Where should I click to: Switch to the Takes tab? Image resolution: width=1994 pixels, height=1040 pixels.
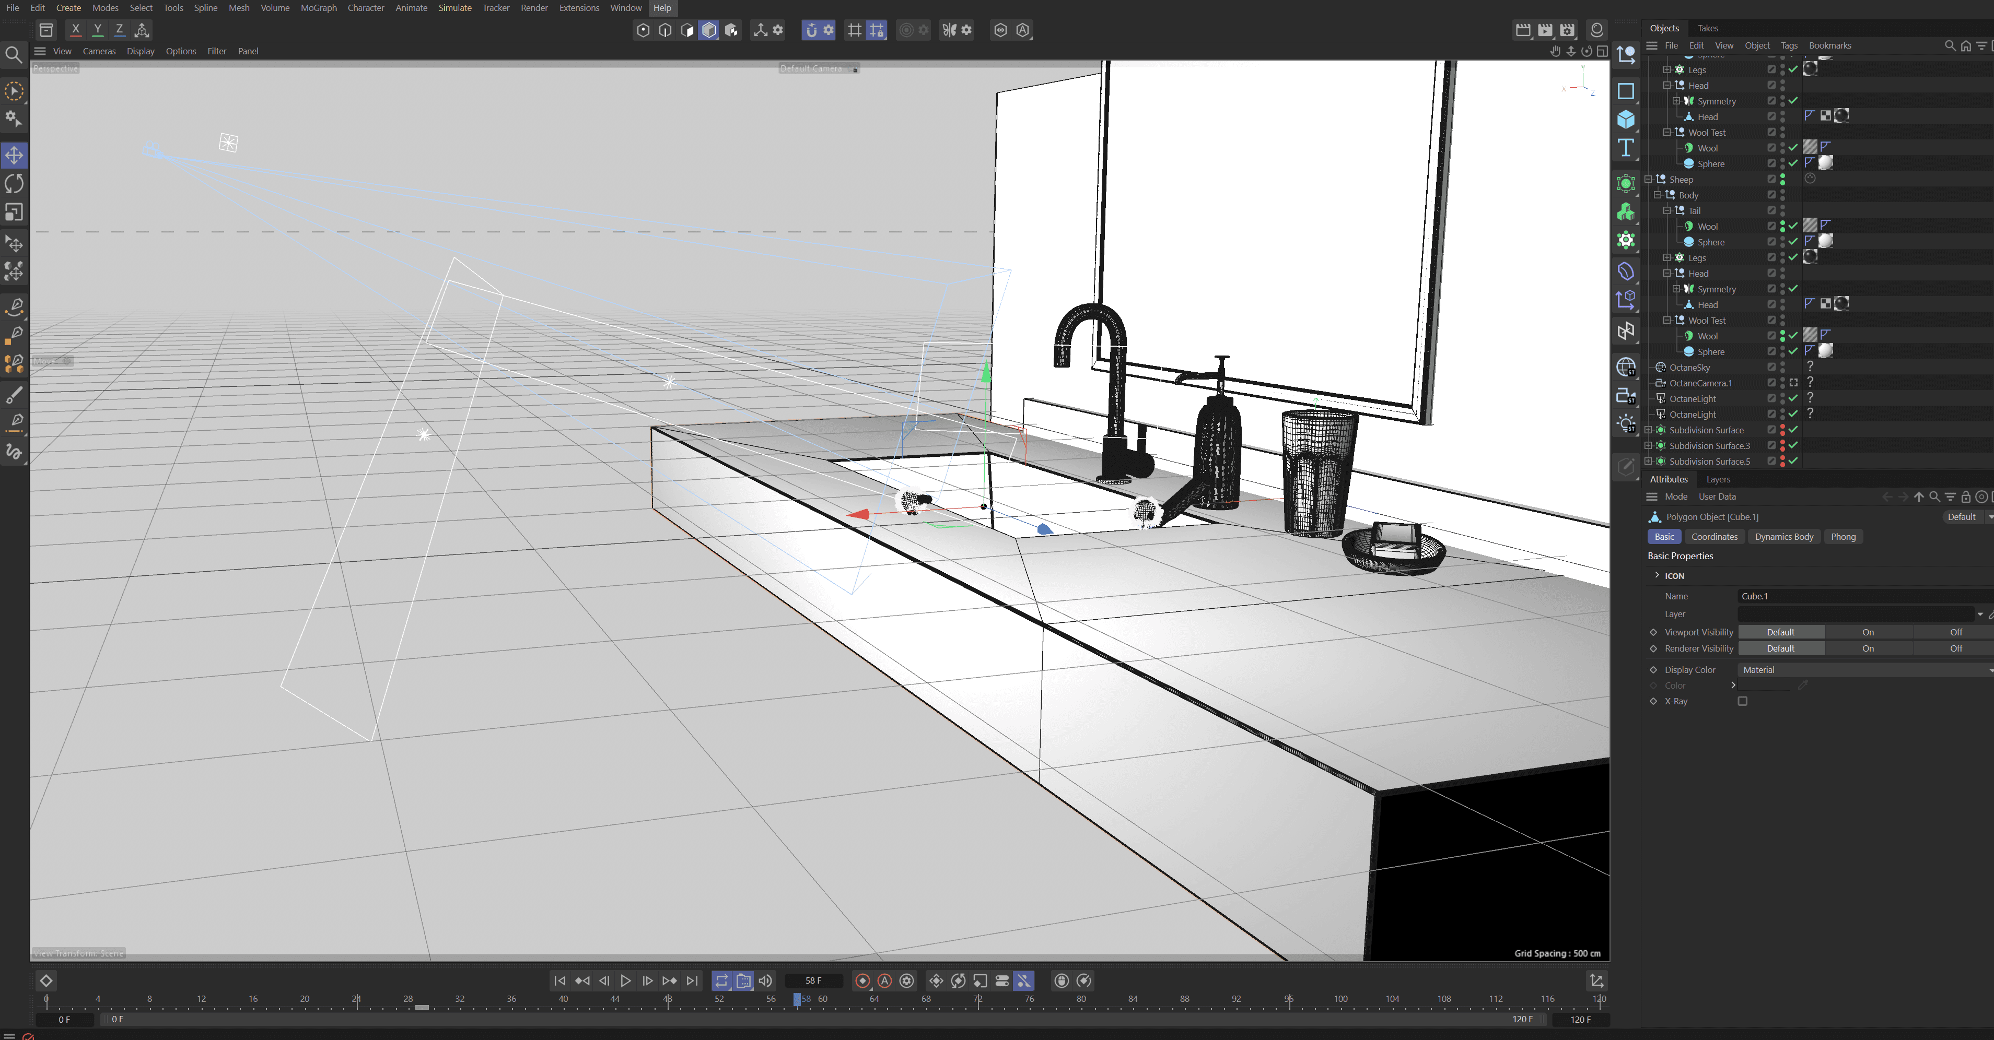(x=1708, y=28)
